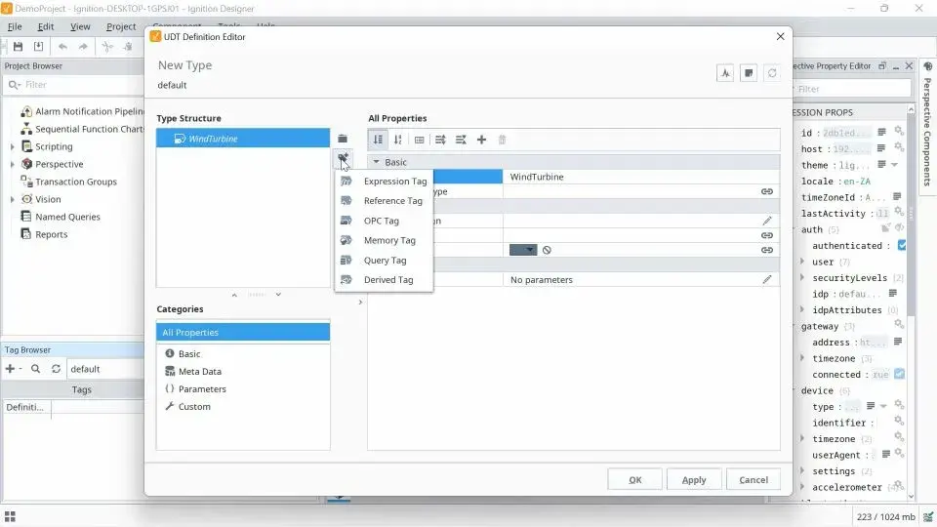Click the Apply button
The image size is (937, 527).
pyautogui.click(x=694, y=480)
